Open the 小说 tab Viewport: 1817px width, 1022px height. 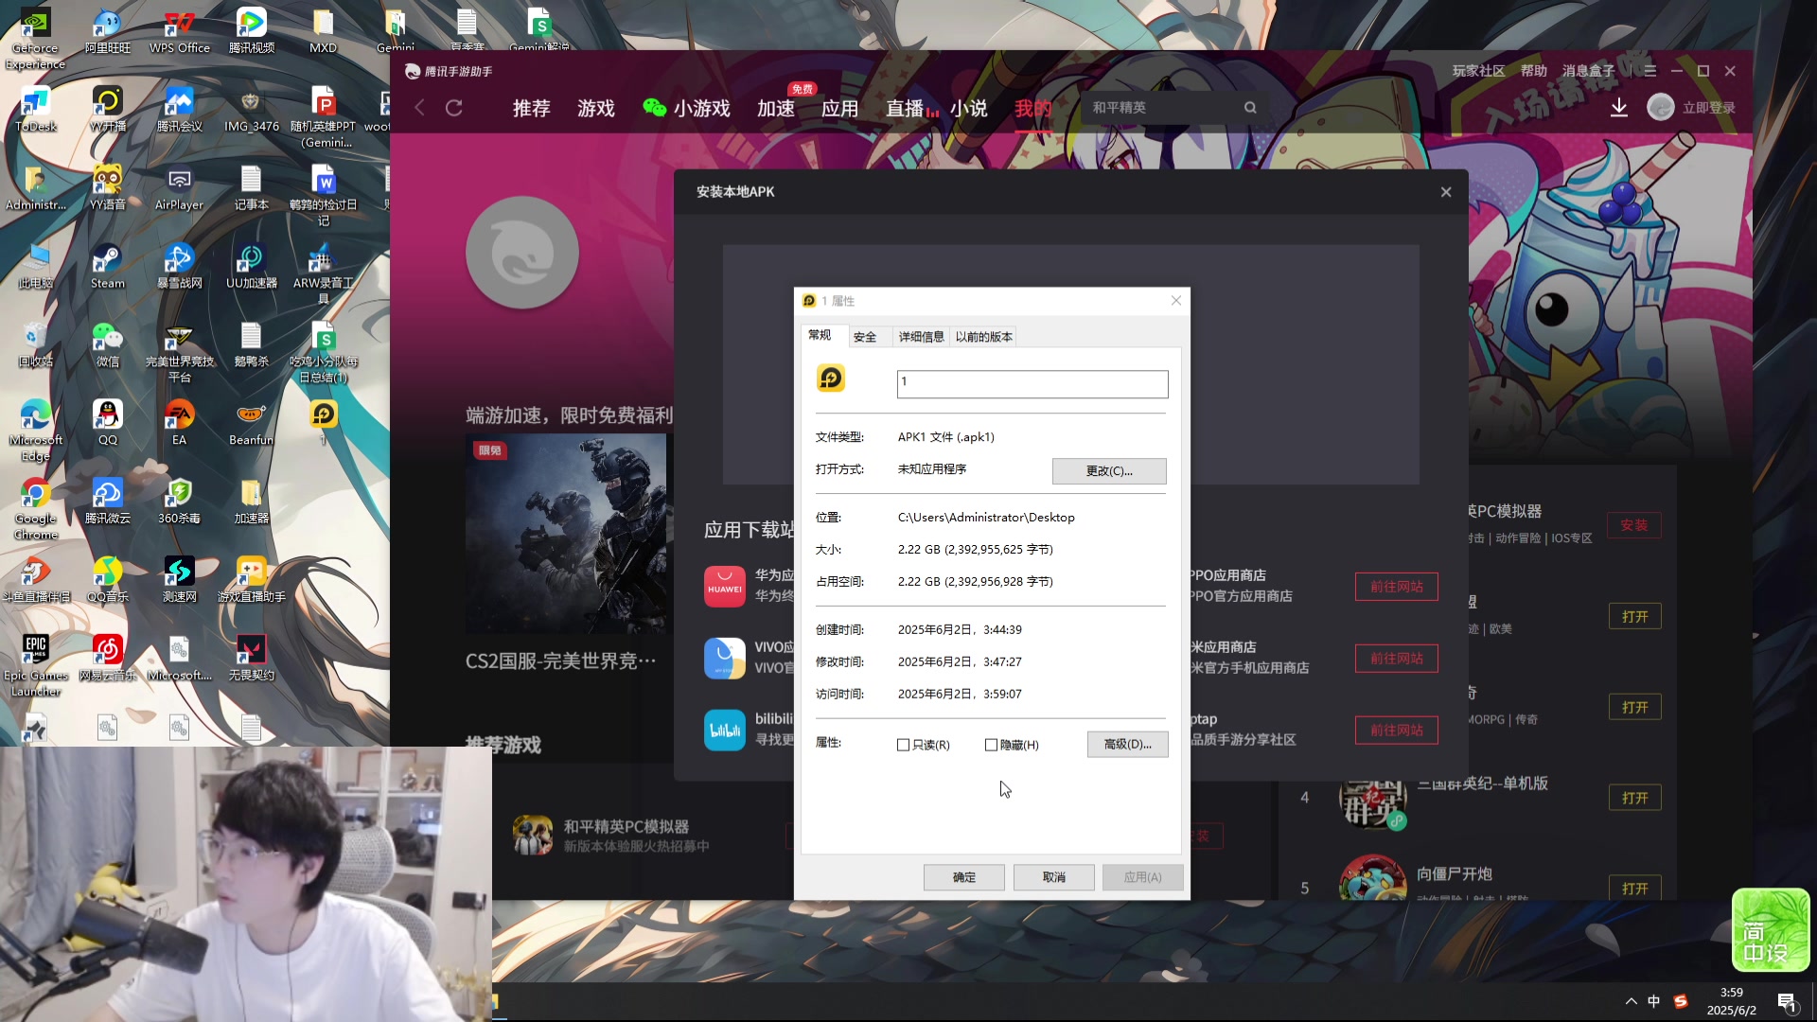tap(968, 109)
